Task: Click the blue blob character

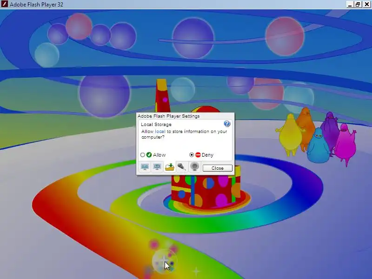Action: [318, 147]
